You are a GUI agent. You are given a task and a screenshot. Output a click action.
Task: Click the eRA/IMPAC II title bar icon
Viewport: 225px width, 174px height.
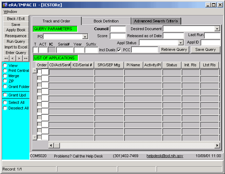pos(5,5)
